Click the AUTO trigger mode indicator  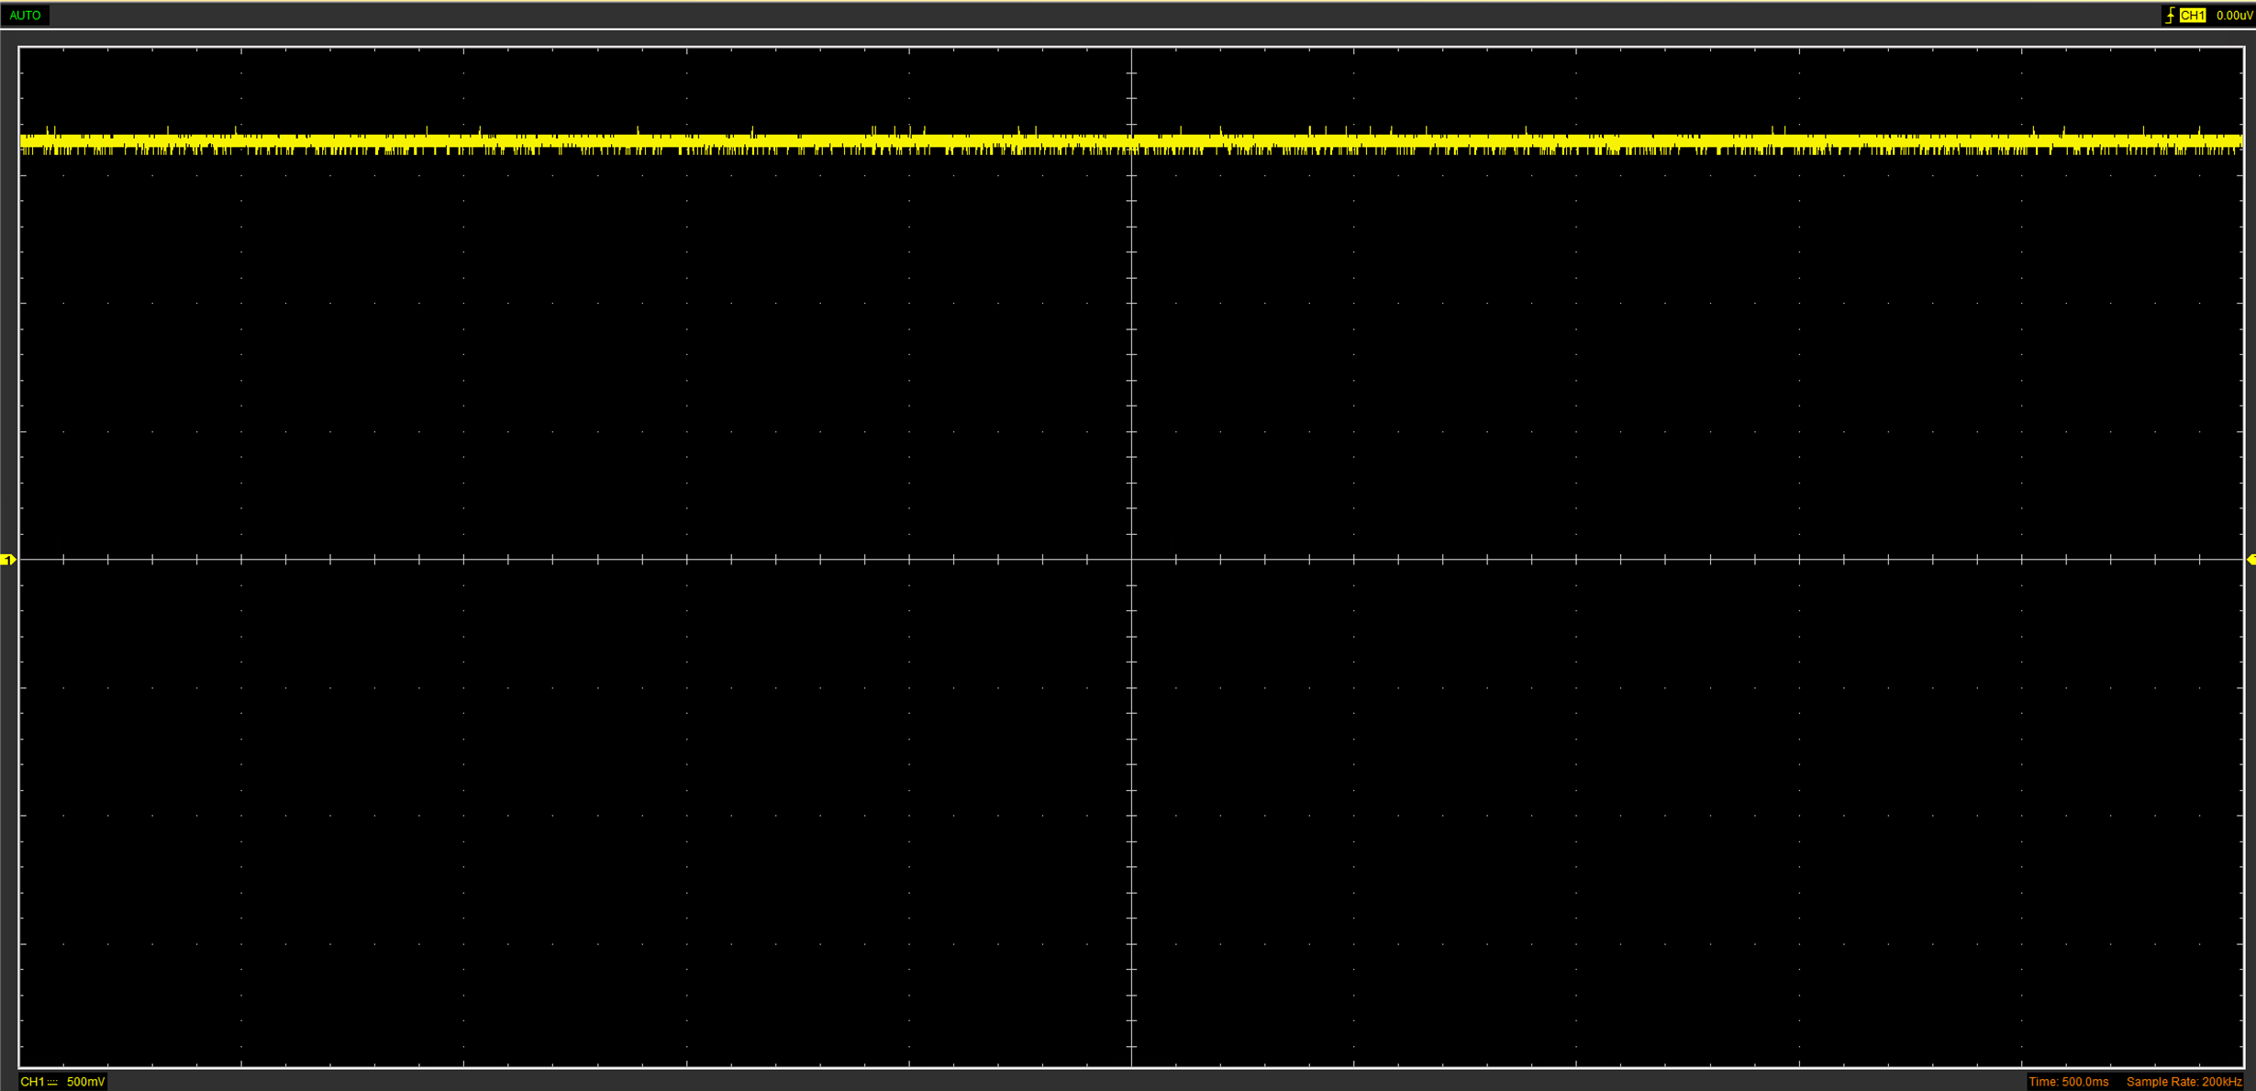coord(25,16)
